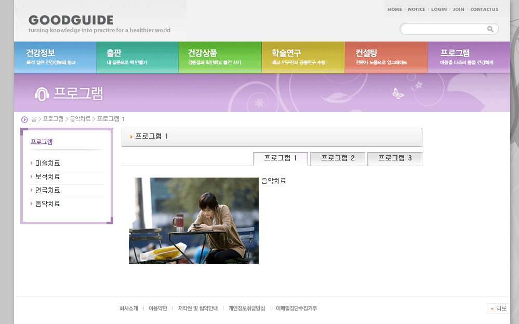Image resolution: width=519 pixels, height=324 pixels.
Task: Open the NOTICE link
Action: pyautogui.click(x=416, y=9)
